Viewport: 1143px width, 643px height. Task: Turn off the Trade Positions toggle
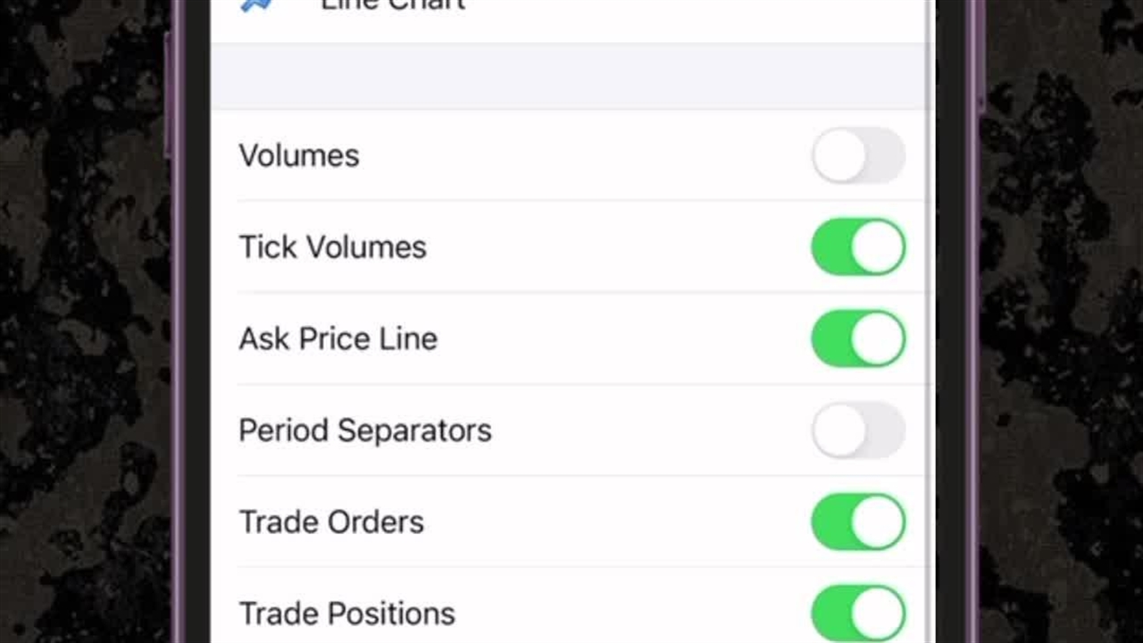pyautogui.click(x=858, y=614)
